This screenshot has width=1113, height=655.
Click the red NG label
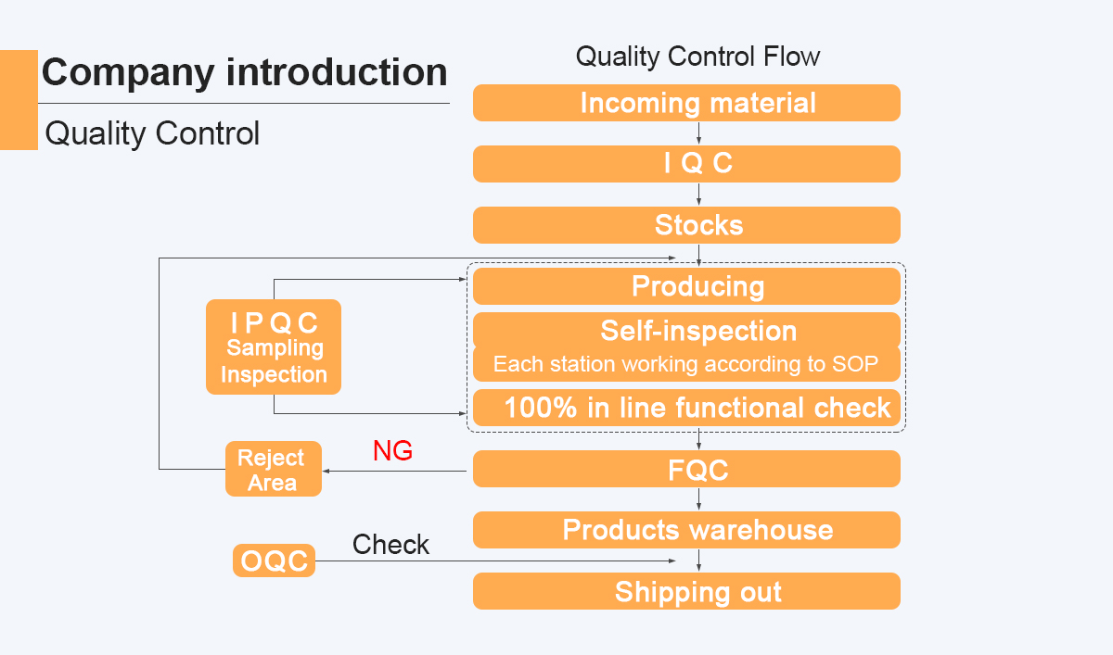click(392, 451)
